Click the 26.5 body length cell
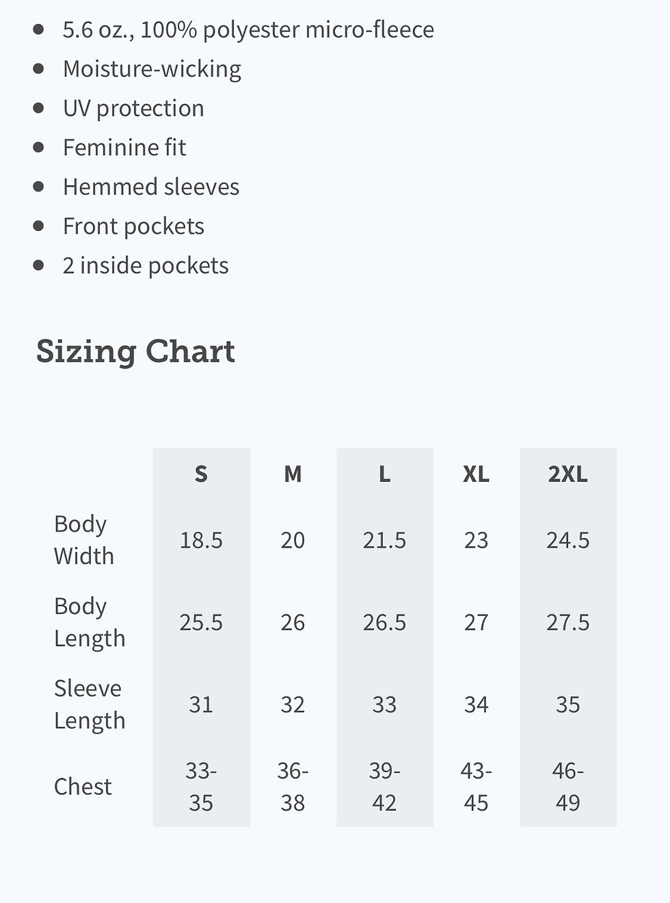Image resolution: width=670 pixels, height=903 pixels. 384,622
